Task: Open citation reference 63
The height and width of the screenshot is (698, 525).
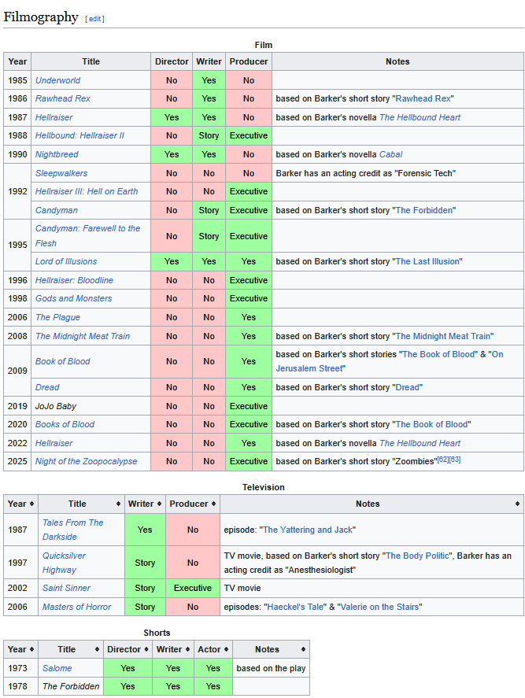Action: click(x=455, y=460)
